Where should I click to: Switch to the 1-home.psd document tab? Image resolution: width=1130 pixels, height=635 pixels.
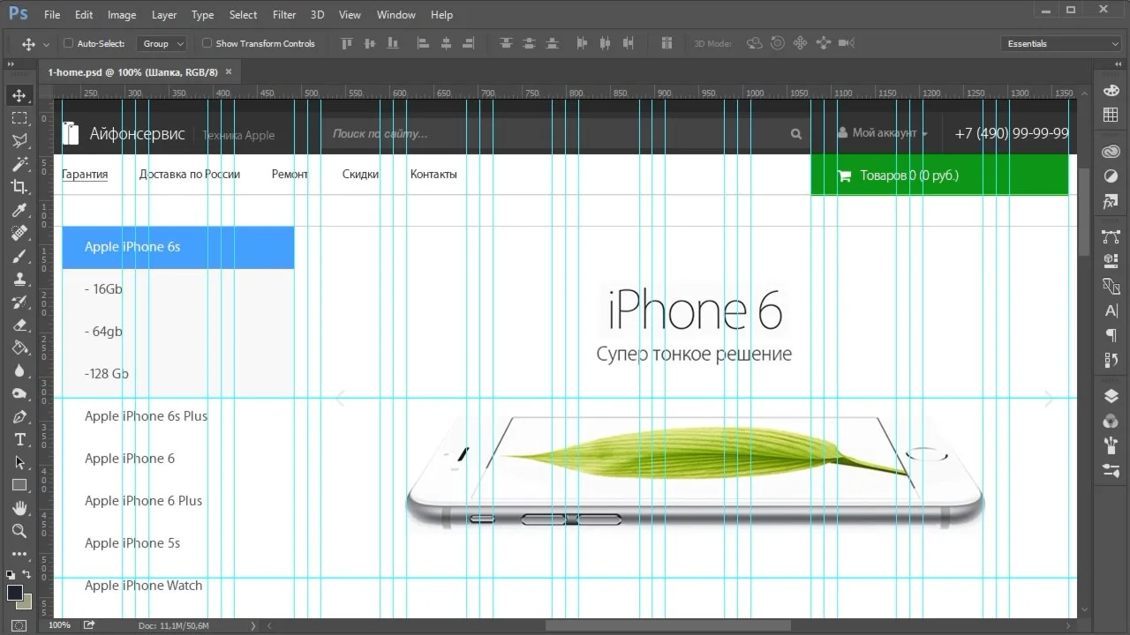pos(132,72)
